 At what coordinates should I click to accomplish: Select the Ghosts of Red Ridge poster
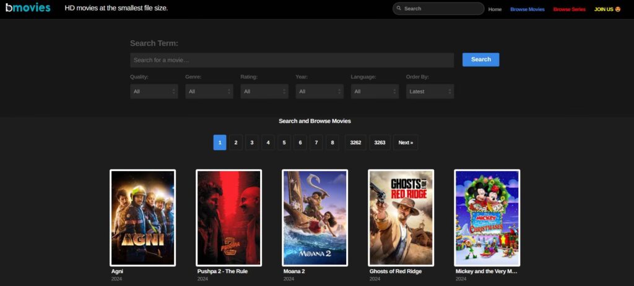click(x=401, y=218)
